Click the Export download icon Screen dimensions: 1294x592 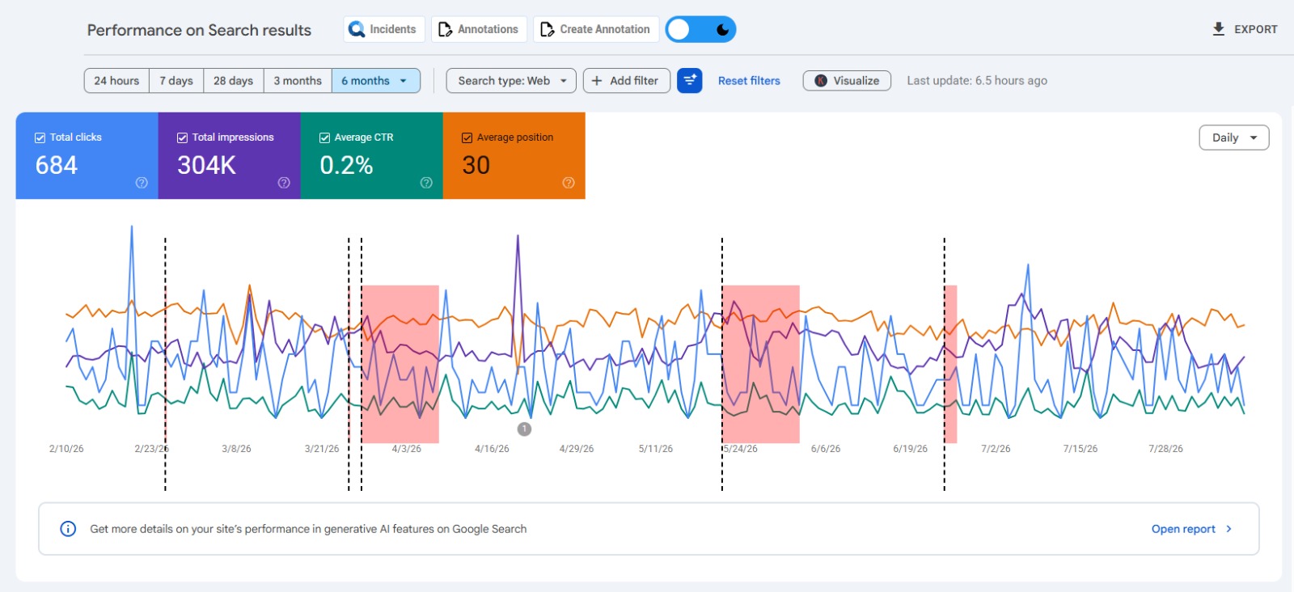tap(1219, 29)
